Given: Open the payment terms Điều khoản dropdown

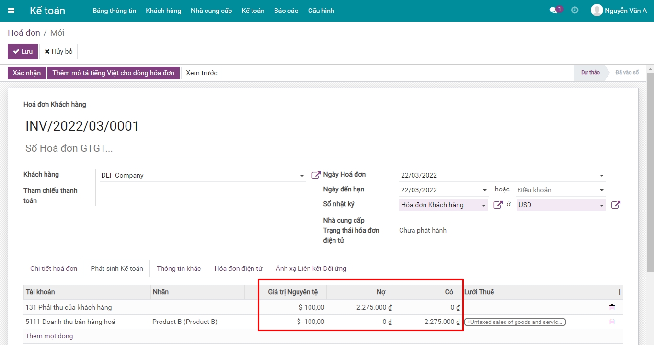Looking at the screenshot, I should coord(602,190).
